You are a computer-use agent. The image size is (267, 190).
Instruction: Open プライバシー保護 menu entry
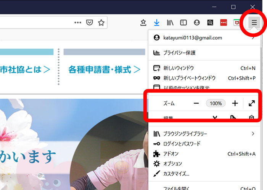(204, 53)
